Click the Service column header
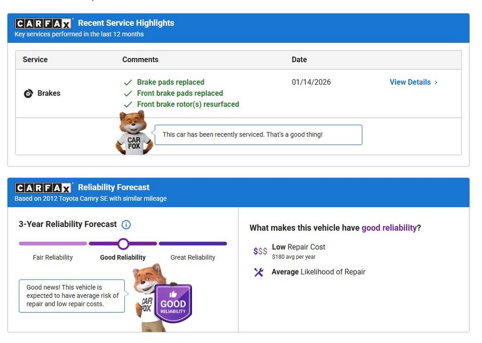 pos(35,60)
